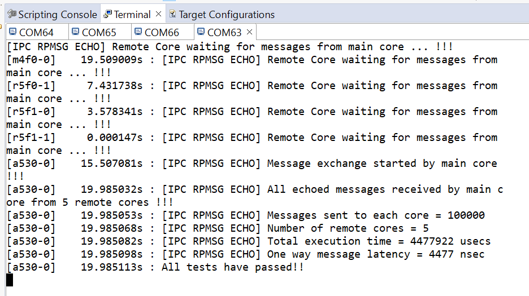This screenshot has width=529, height=296.
Task: Click the monitor icon on COM64
Action: (x=13, y=32)
